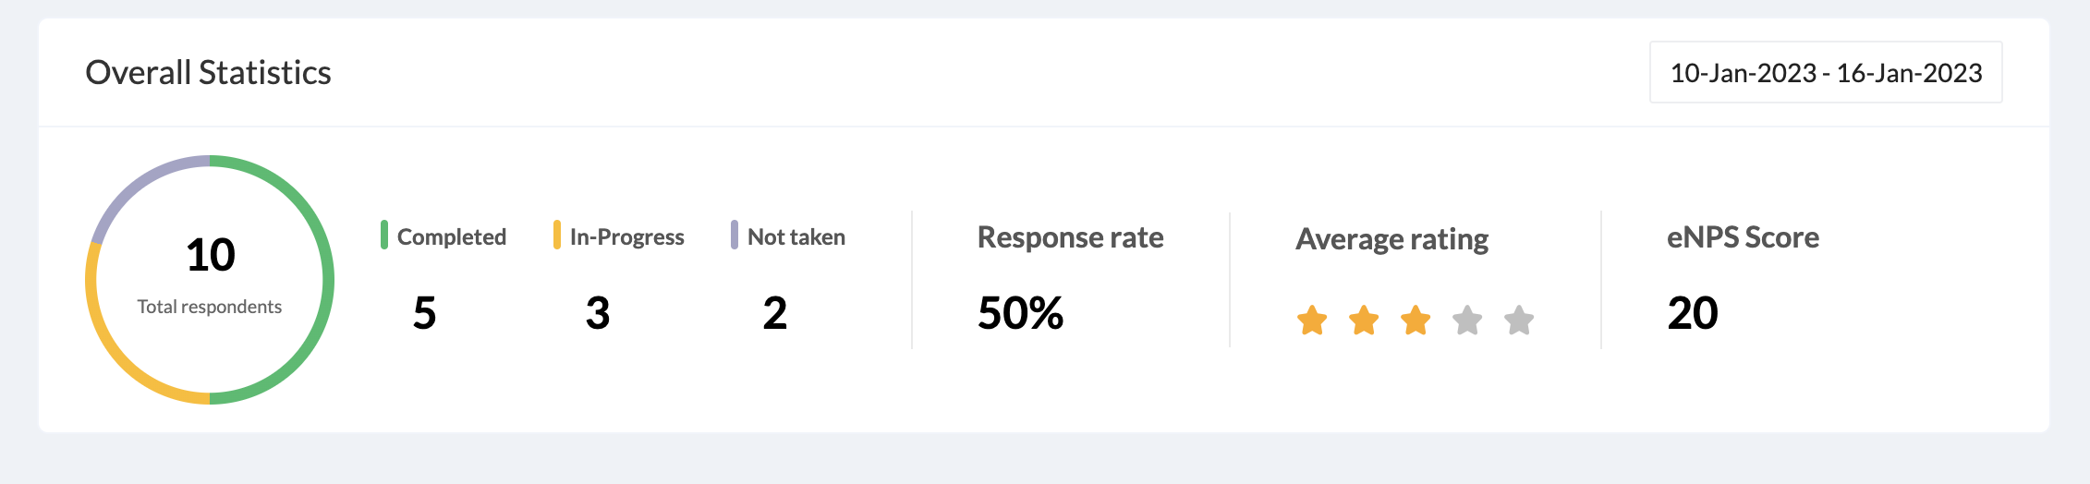Image resolution: width=2090 pixels, height=484 pixels.
Task: Click the 50% response rate value
Action: click(x=1021, y=313)
